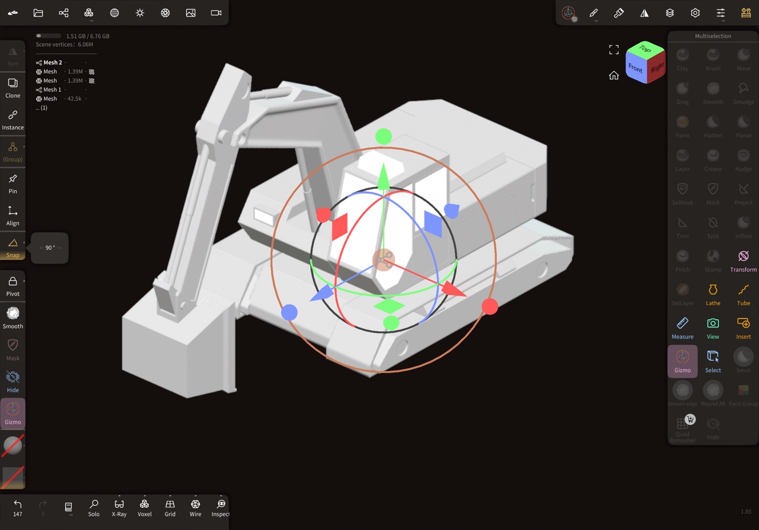The height and width of the screenshot is (530, 759).
Task: Click the left-bar Hide shortcut
Action: click(12, 381)
